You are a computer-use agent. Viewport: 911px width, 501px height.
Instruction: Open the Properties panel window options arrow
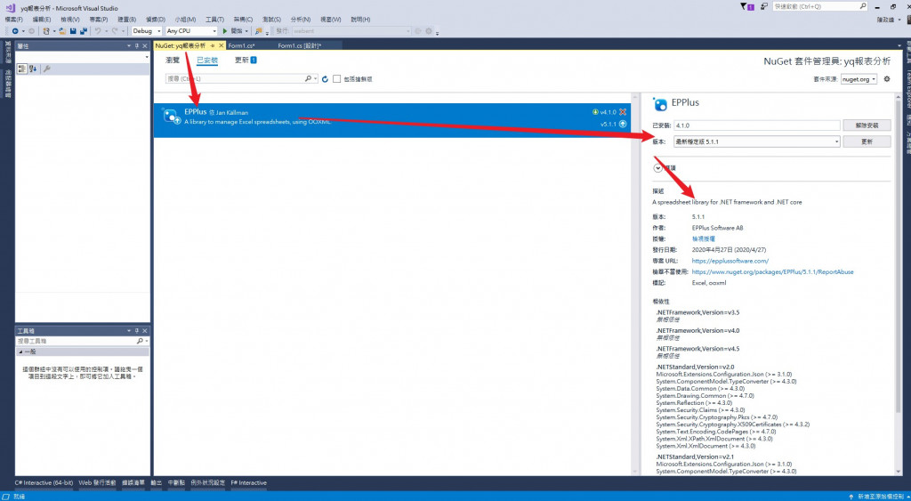(x=129, y=46)
